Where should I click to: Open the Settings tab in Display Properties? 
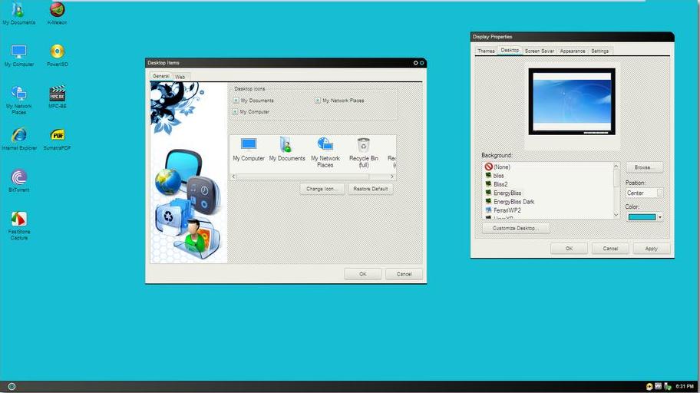point(600,51)
